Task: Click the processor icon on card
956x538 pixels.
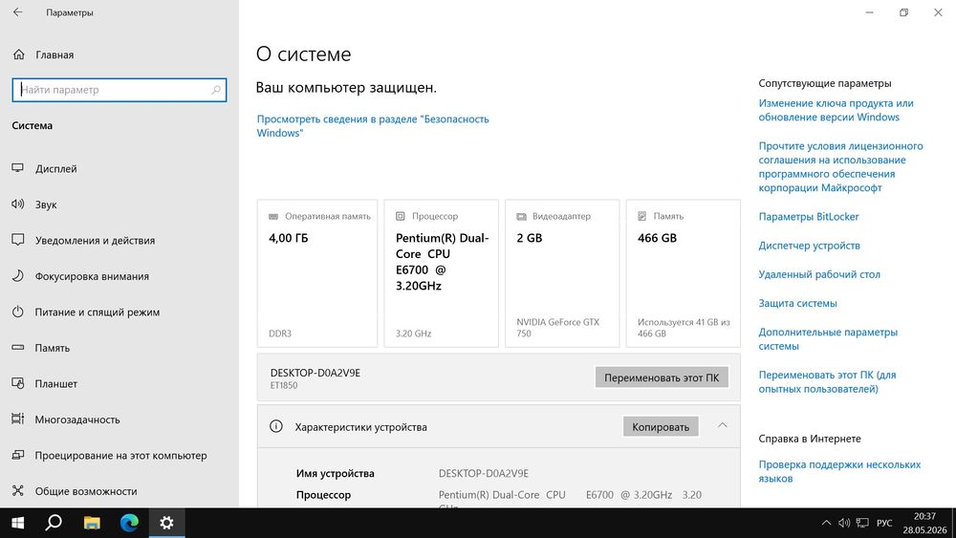Action: point(400,216)
